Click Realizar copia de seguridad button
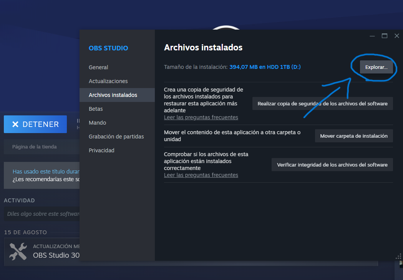 click(x=323, y=103)
